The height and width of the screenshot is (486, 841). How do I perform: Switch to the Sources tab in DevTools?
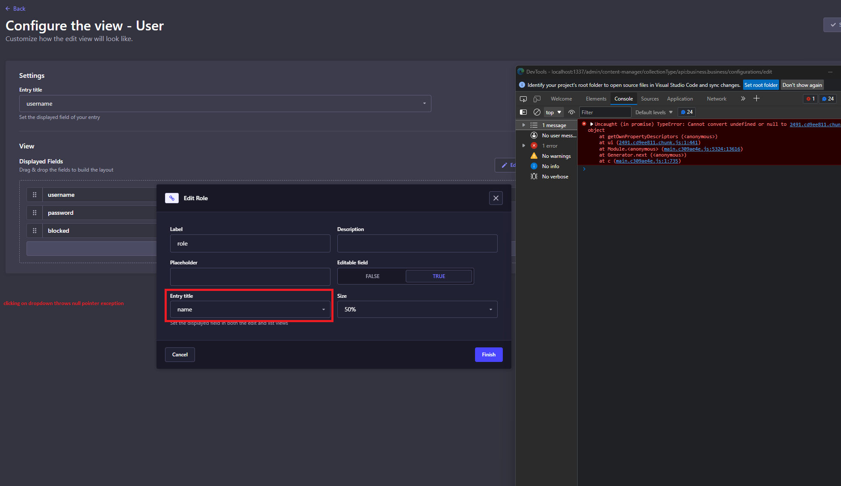(x=649, y=99)
